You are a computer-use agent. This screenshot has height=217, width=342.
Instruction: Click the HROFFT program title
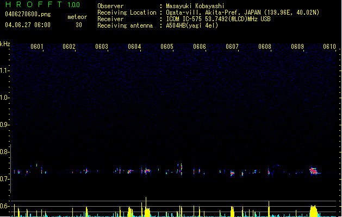click(x=34, y=4)
